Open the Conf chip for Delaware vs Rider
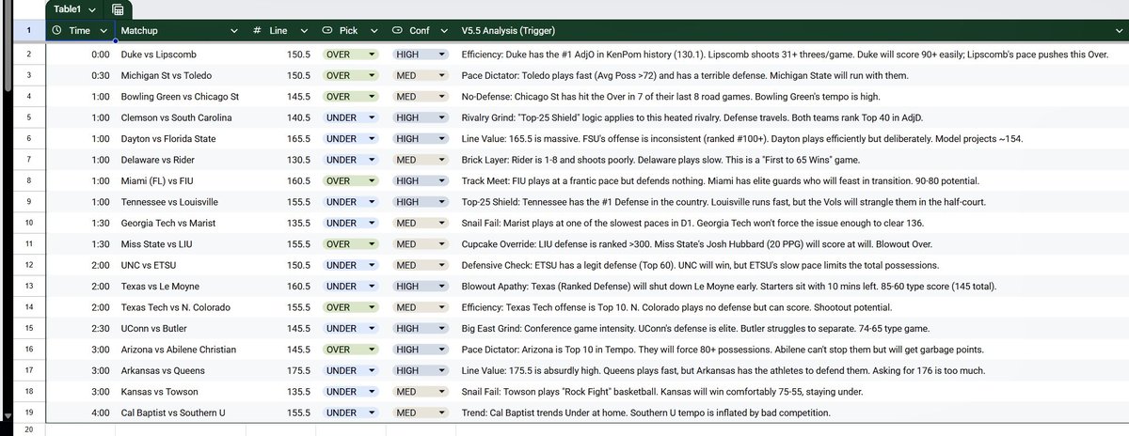The height and width of the screenshot is (436, 1129). [420, 160]
